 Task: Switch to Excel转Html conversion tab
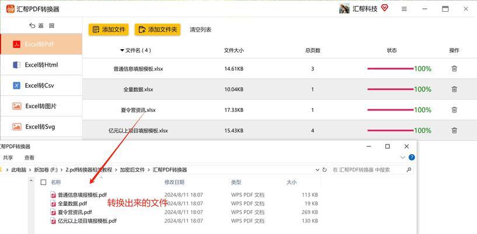pyautogui.click(x=41, y=65)
